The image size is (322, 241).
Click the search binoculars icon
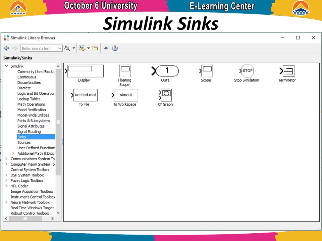tap(67, 48)
